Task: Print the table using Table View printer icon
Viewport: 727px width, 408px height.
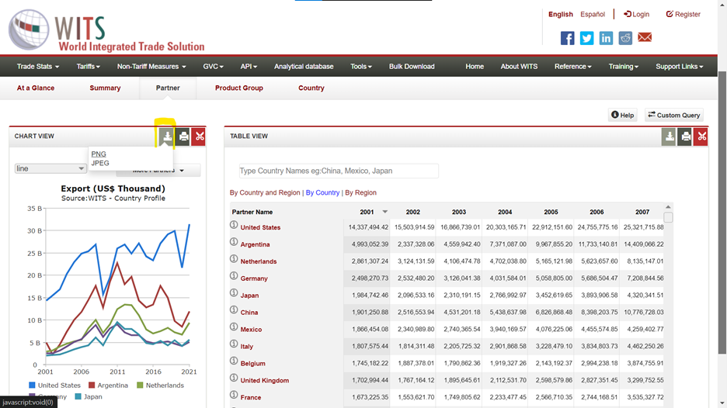Action: [x=685, y=137]
